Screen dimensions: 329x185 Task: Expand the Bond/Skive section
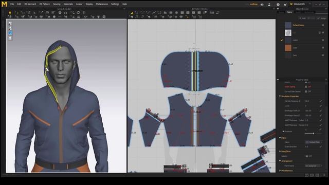(280, 152)
